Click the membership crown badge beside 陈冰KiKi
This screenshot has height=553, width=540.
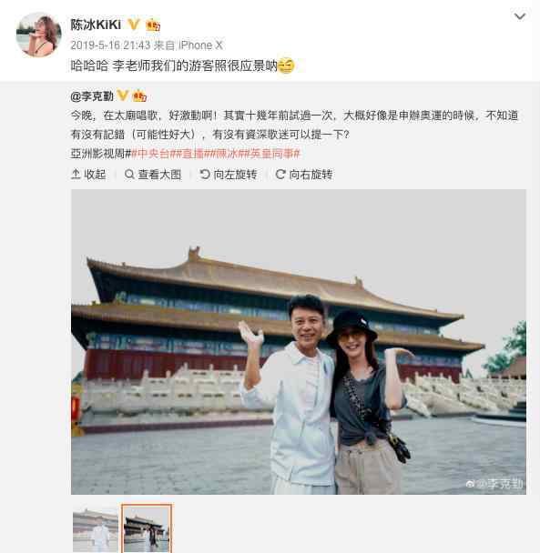[153, 25]
